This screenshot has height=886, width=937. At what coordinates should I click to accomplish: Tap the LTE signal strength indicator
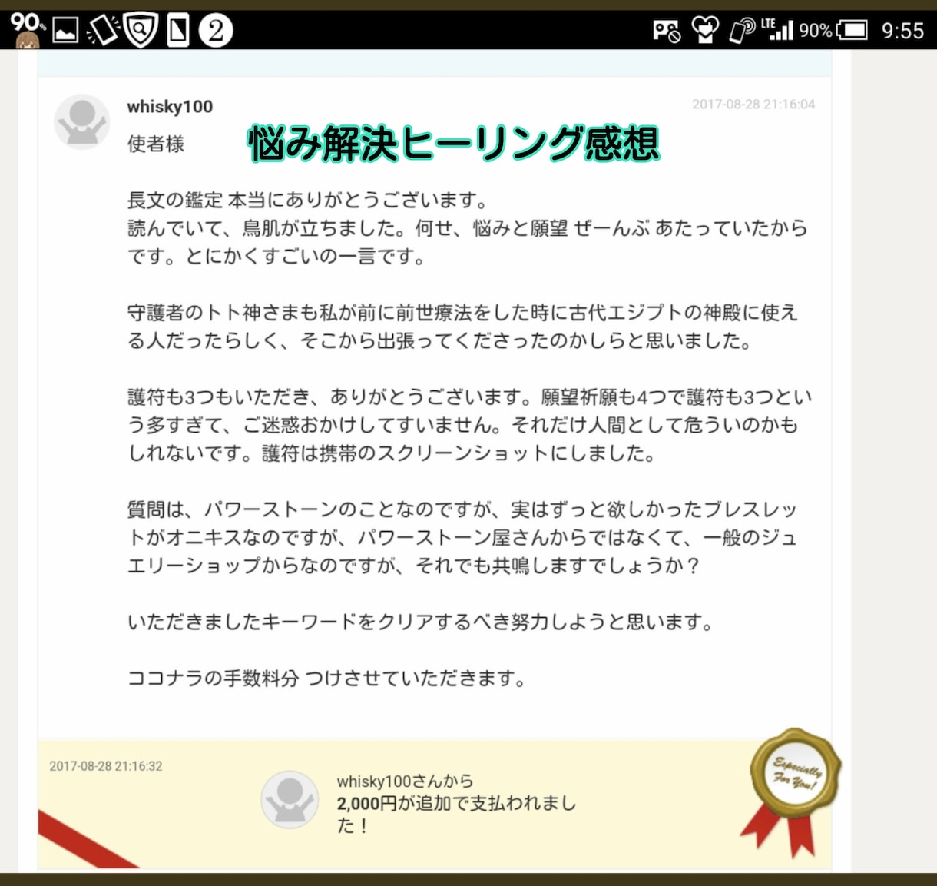coord(777,29)
